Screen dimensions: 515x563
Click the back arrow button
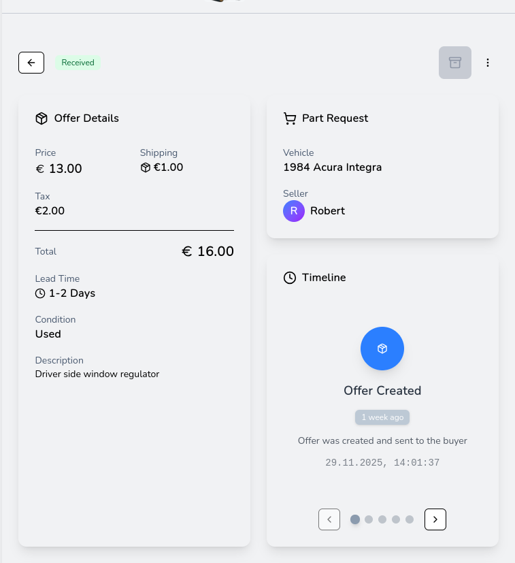pyautogui.click(x=31, y=63)
